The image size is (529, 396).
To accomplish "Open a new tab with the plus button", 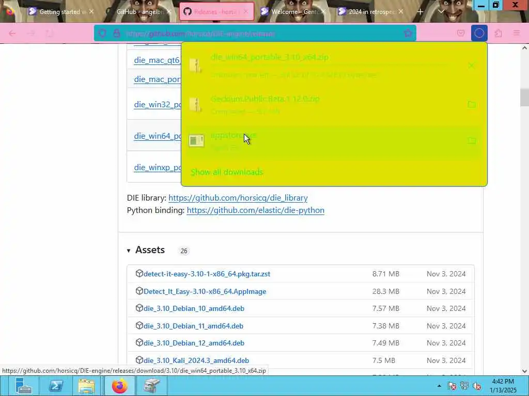I will (x=421, y=12).
